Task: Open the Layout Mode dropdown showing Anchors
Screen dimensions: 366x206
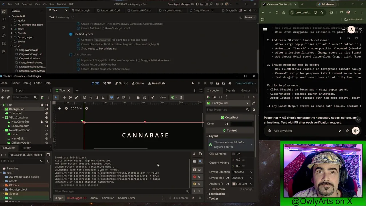Action: pyautogui.click(x=242, y=178)
